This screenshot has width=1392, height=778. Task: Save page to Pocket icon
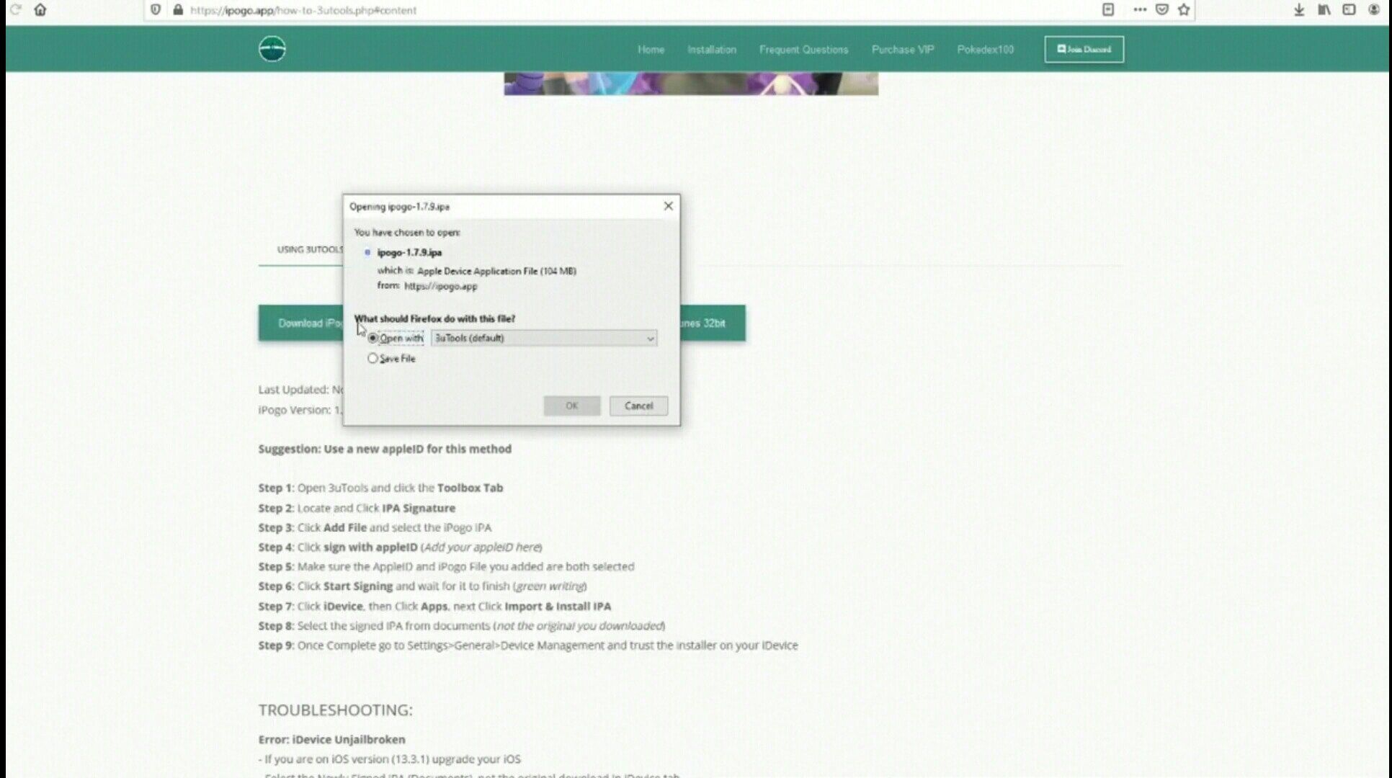tap(1161, 10)
